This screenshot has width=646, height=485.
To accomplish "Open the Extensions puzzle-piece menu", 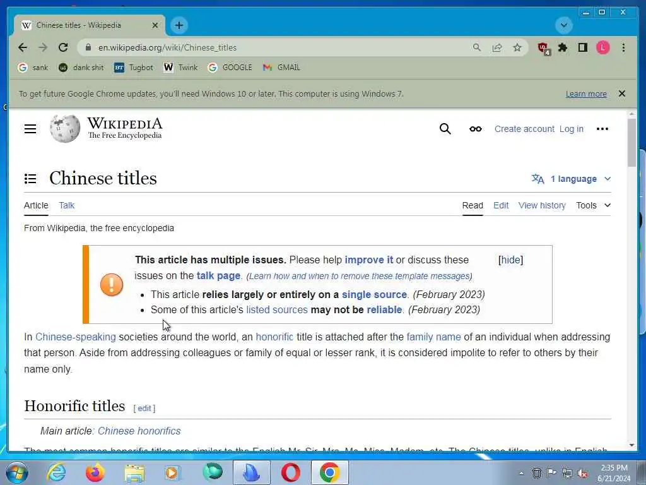I will [562, 47].
